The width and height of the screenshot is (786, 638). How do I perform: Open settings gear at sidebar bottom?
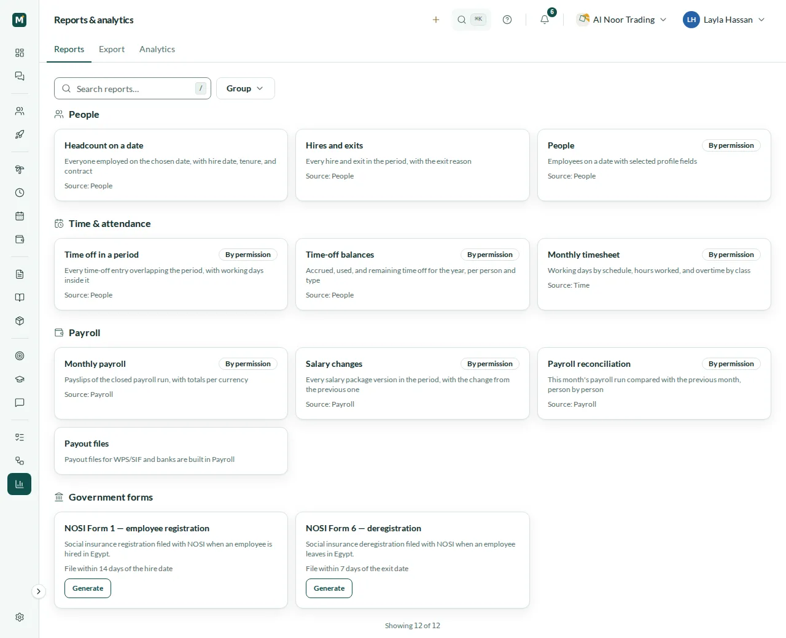[x=20, y=617]
